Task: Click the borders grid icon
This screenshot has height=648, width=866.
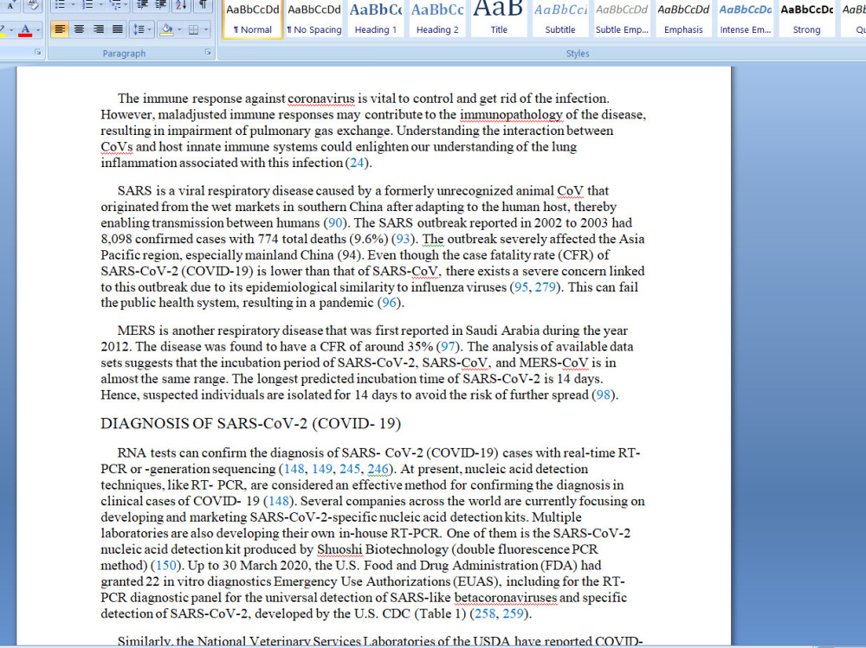Action: [193, 29]
